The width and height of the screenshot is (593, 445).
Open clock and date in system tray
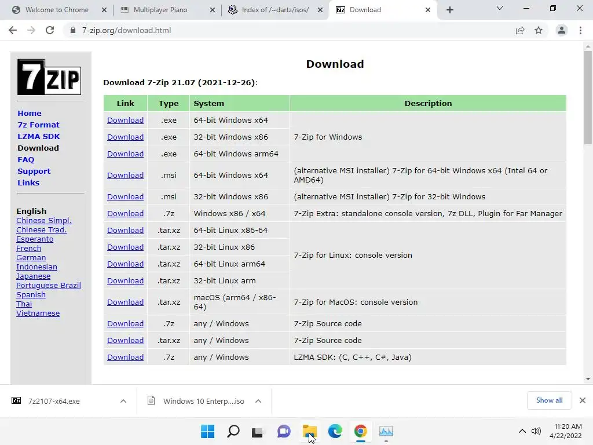click(x=566, y=431)
